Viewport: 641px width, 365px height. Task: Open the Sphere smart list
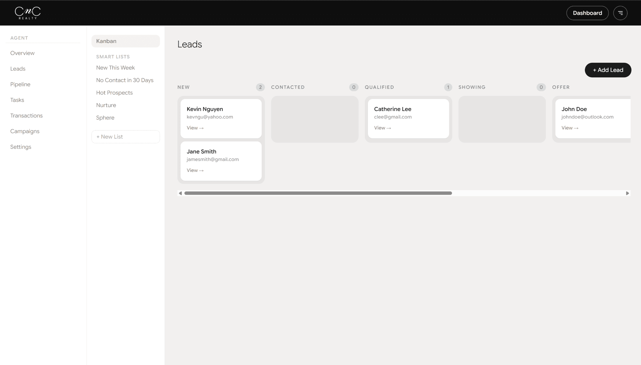(105, 118)
